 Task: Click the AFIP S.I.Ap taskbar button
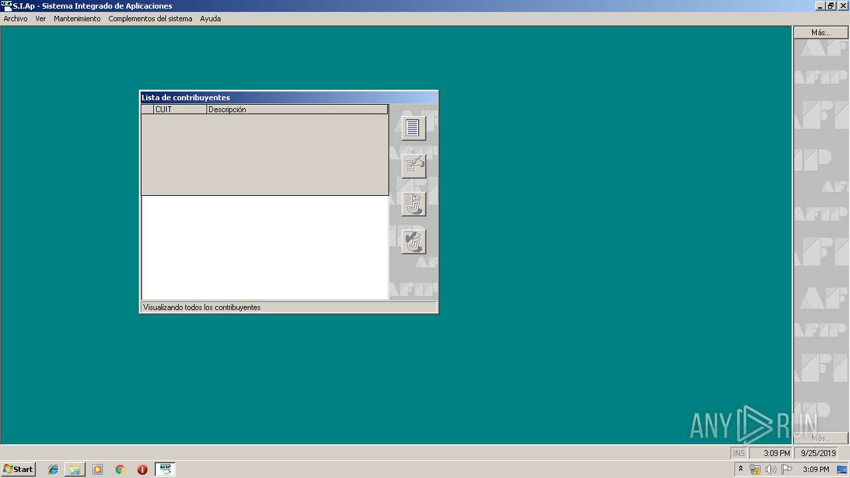click(x=165, y=469)
